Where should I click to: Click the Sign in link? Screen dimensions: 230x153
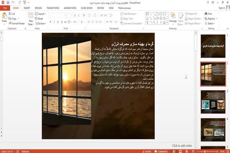pos(222,8)
